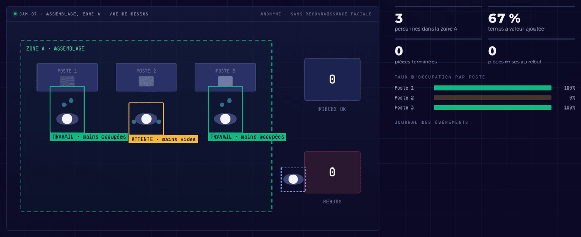Click the green camera status dot
The width and height of the screenshot is (581, 237).
pyautogui.click(x=15, y=14)
